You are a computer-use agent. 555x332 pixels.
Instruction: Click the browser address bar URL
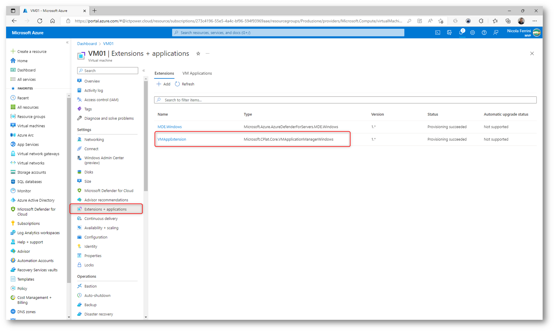click(x=238, y=21)
